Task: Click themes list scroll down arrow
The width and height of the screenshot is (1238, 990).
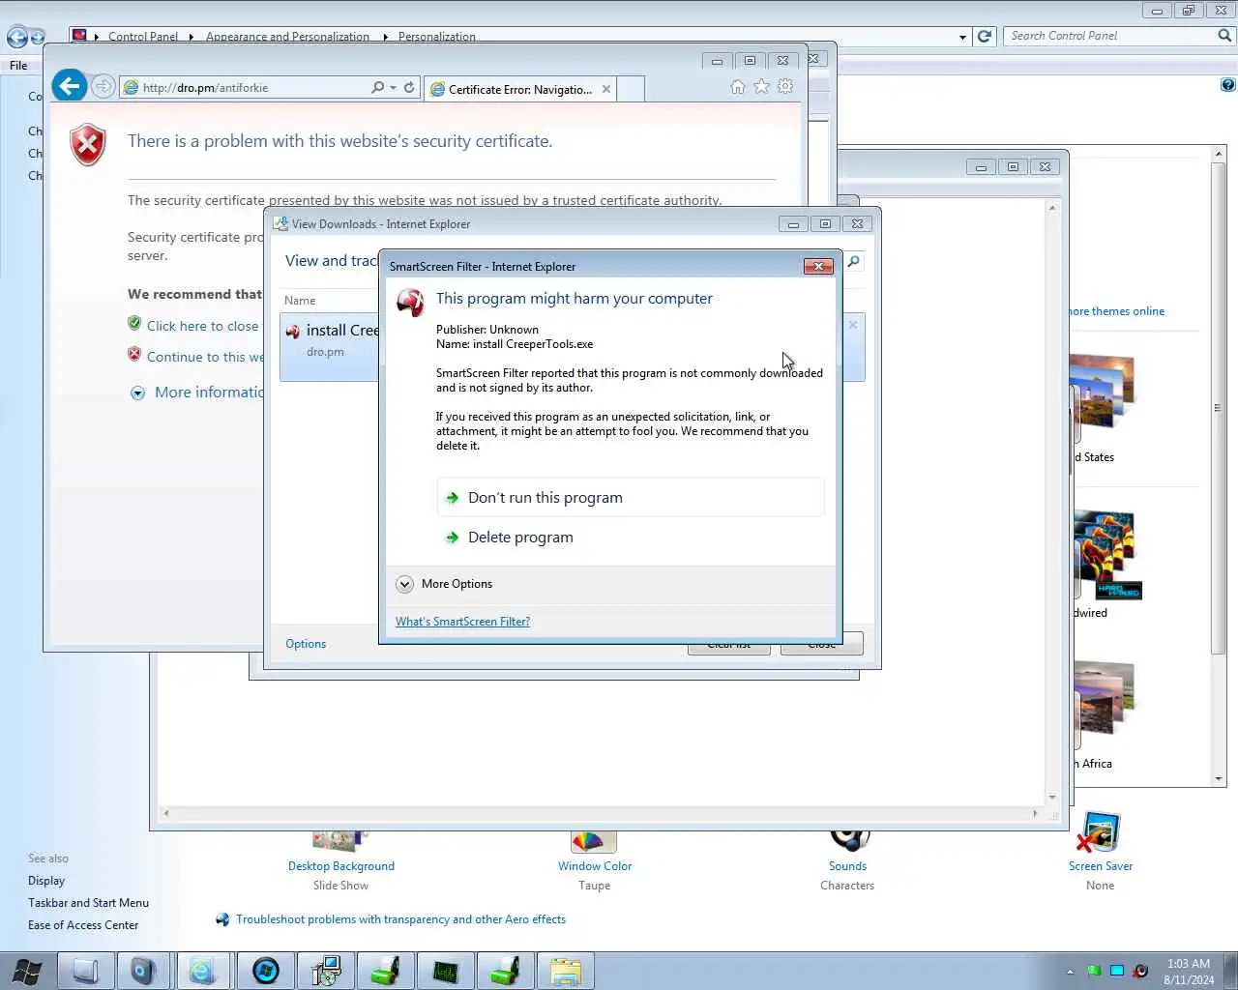Action: (1218, 778)
